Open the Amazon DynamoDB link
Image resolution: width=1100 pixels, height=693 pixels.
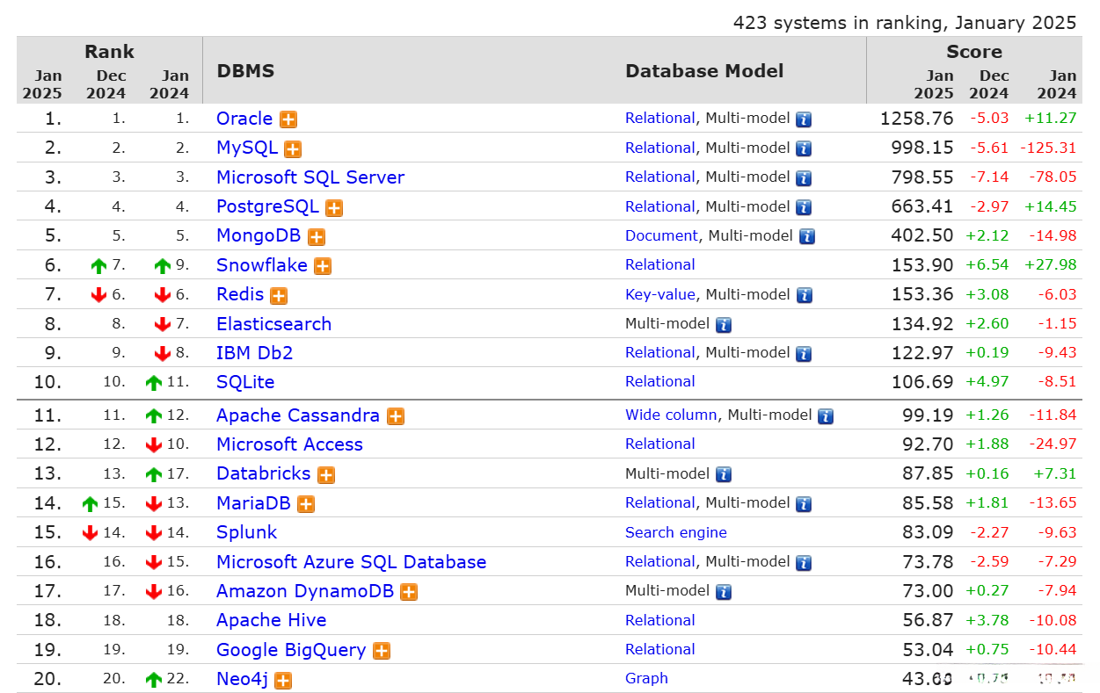pyautogui.click(x=305, y=591)
